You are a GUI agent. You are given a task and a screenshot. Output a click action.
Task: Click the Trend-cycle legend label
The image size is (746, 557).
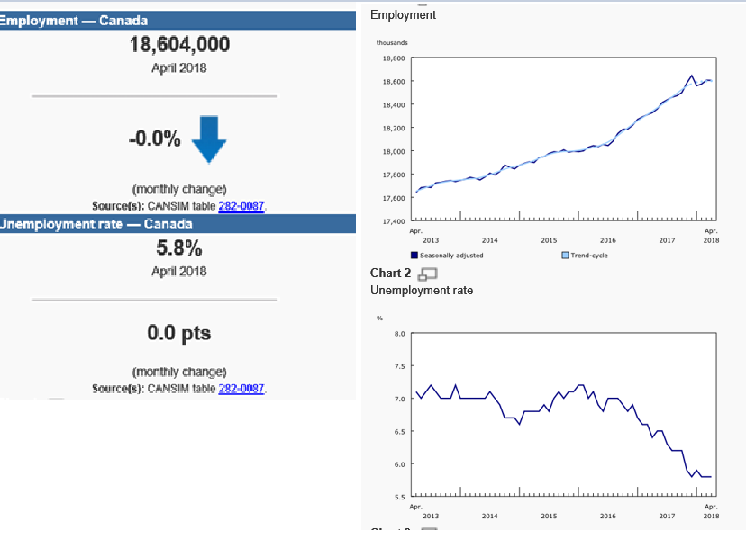tap(589, 256)
